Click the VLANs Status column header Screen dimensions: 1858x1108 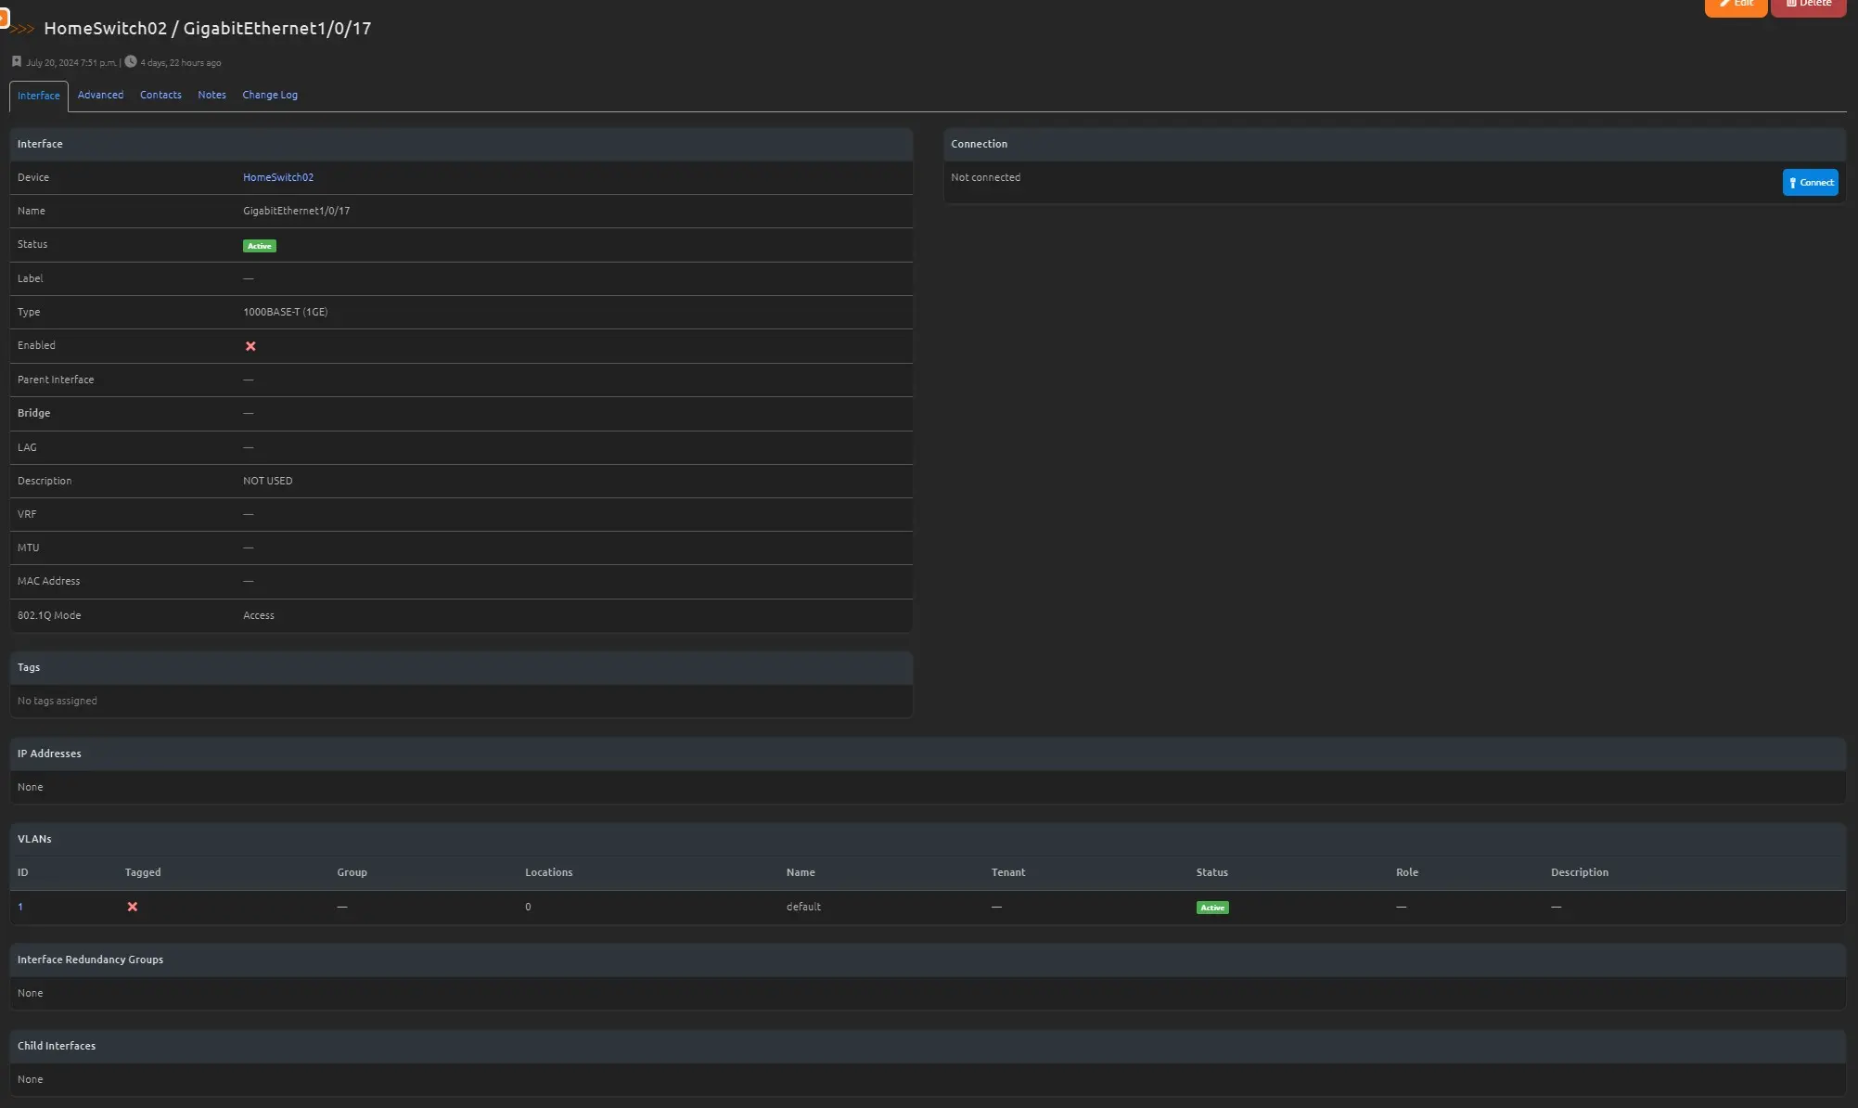[x=1211, y=872]
